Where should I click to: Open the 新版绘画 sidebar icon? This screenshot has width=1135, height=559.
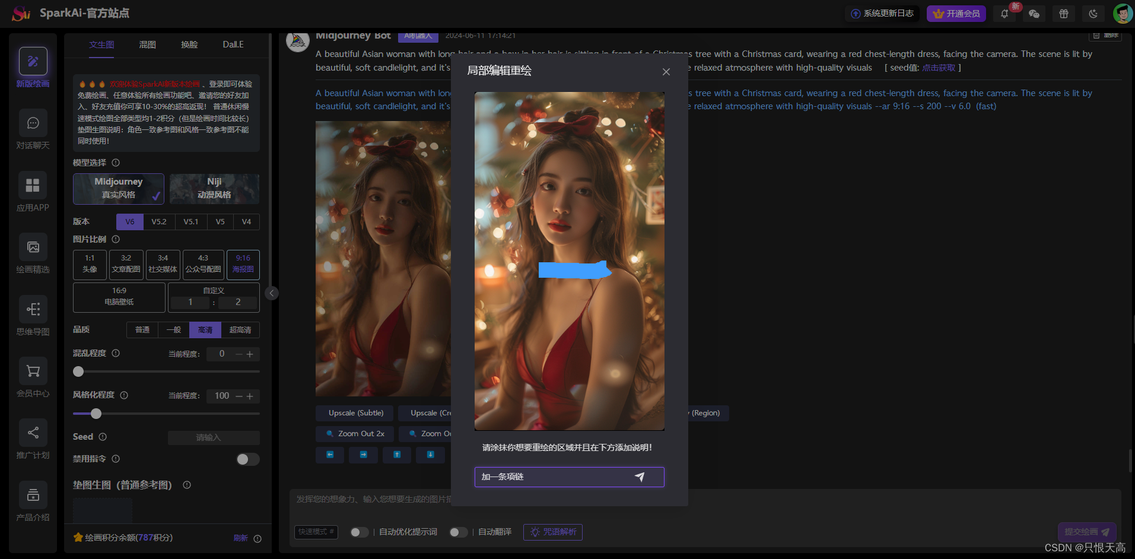33,61
